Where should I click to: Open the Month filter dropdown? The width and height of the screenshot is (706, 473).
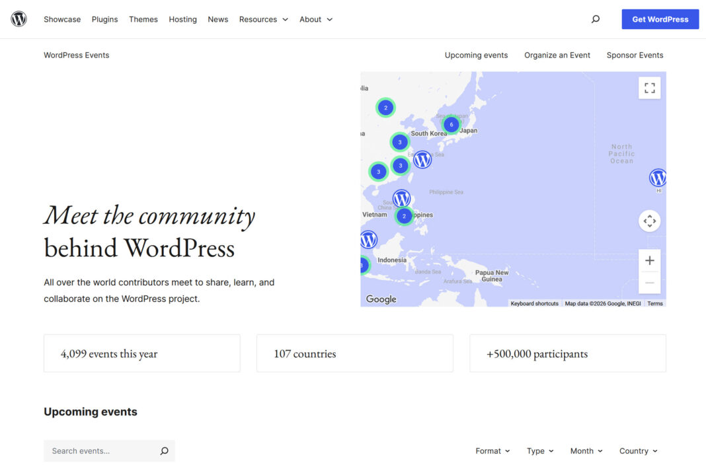coord(586,451)
